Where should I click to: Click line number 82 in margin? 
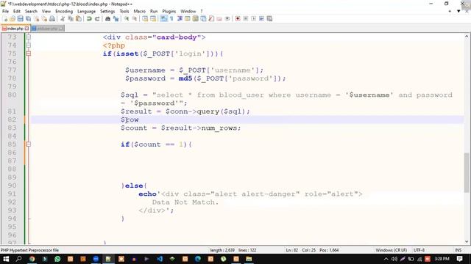click(x=12, y=120)
